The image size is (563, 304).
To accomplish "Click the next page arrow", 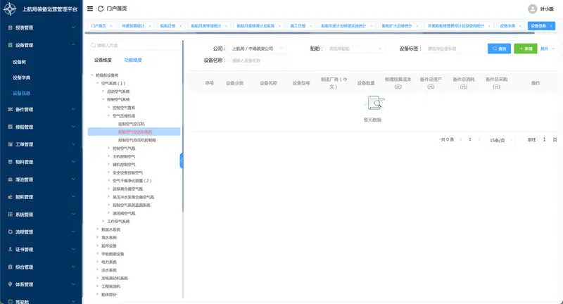I will 479,139.
